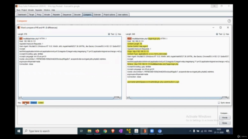Open the Repeater menu
The width and height of the screenshot is (248, 139).
tap(39, 10)
